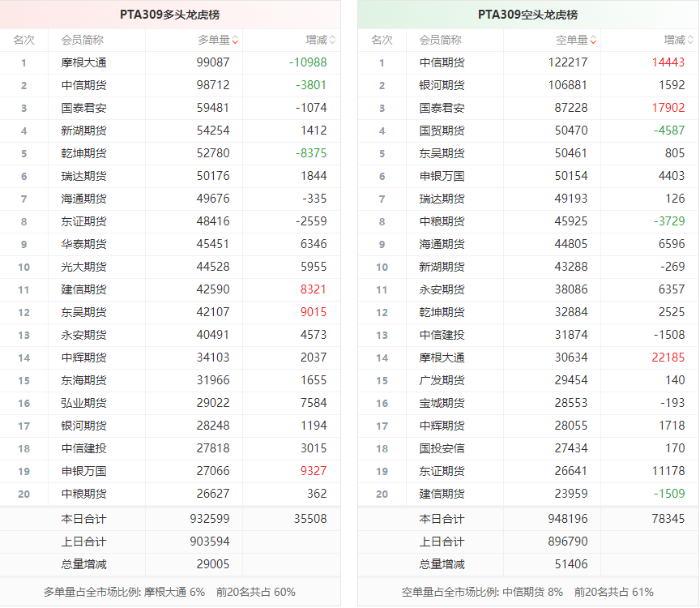Click long position value 98712
700x608 pixels.
(213, 85)
